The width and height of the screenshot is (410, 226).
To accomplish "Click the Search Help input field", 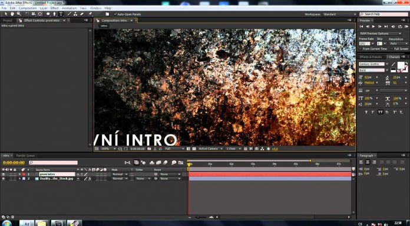I will click(383, 14).
